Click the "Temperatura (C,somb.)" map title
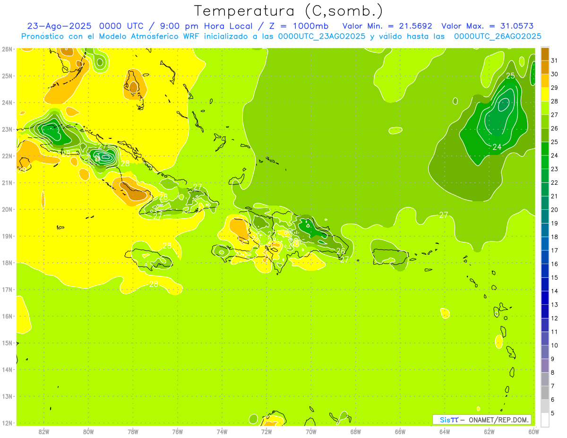This screenshot has height=438, width=567. click(289, 11)
